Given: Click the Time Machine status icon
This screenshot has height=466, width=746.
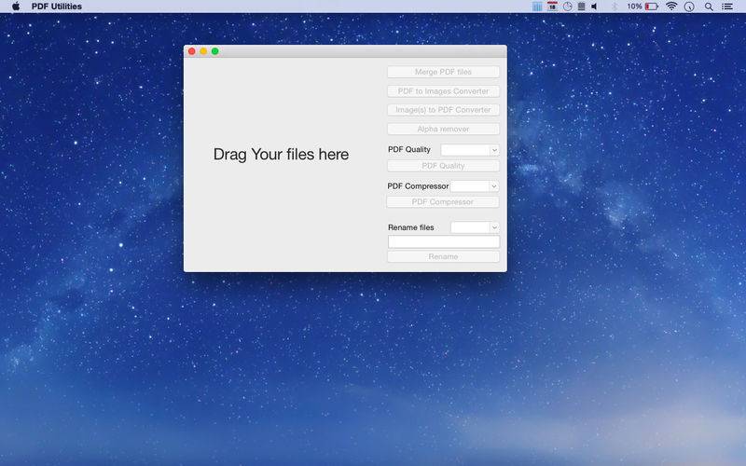Looking at the screenshot, I should coord(567,7).
